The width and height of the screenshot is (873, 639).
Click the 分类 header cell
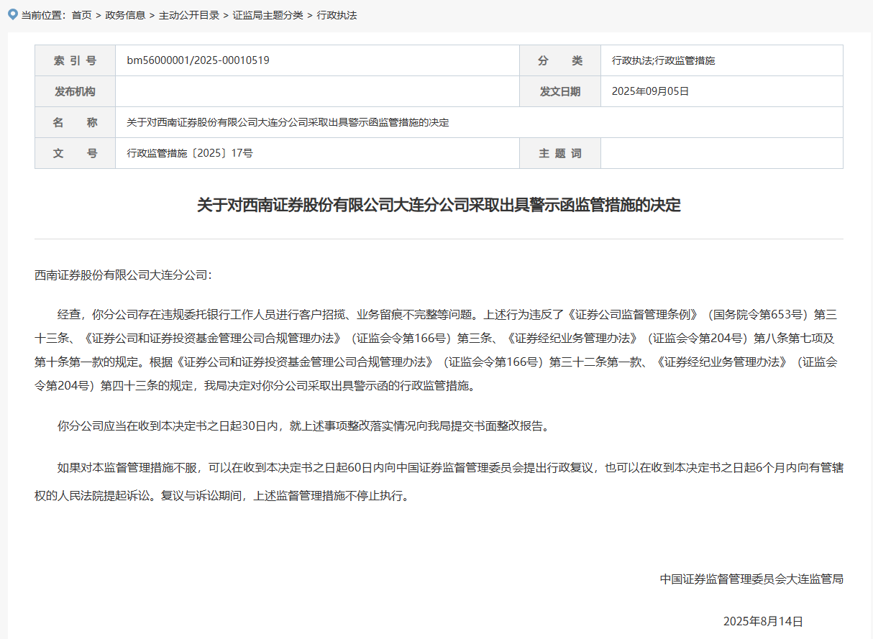(560, 60)
